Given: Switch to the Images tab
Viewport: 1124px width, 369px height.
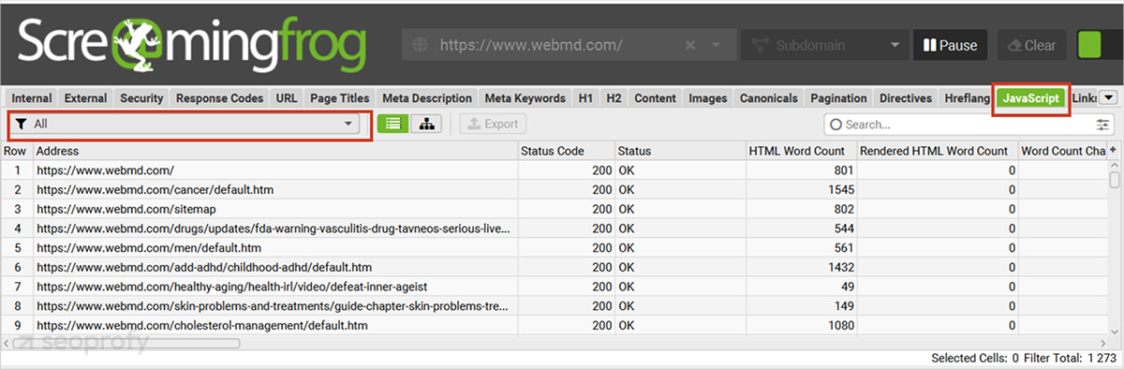Looking at the screenshot, I should [x=708, y=97].
